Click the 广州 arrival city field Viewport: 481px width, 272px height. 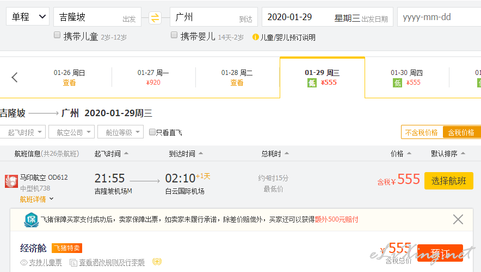click(x=213, y=17)
